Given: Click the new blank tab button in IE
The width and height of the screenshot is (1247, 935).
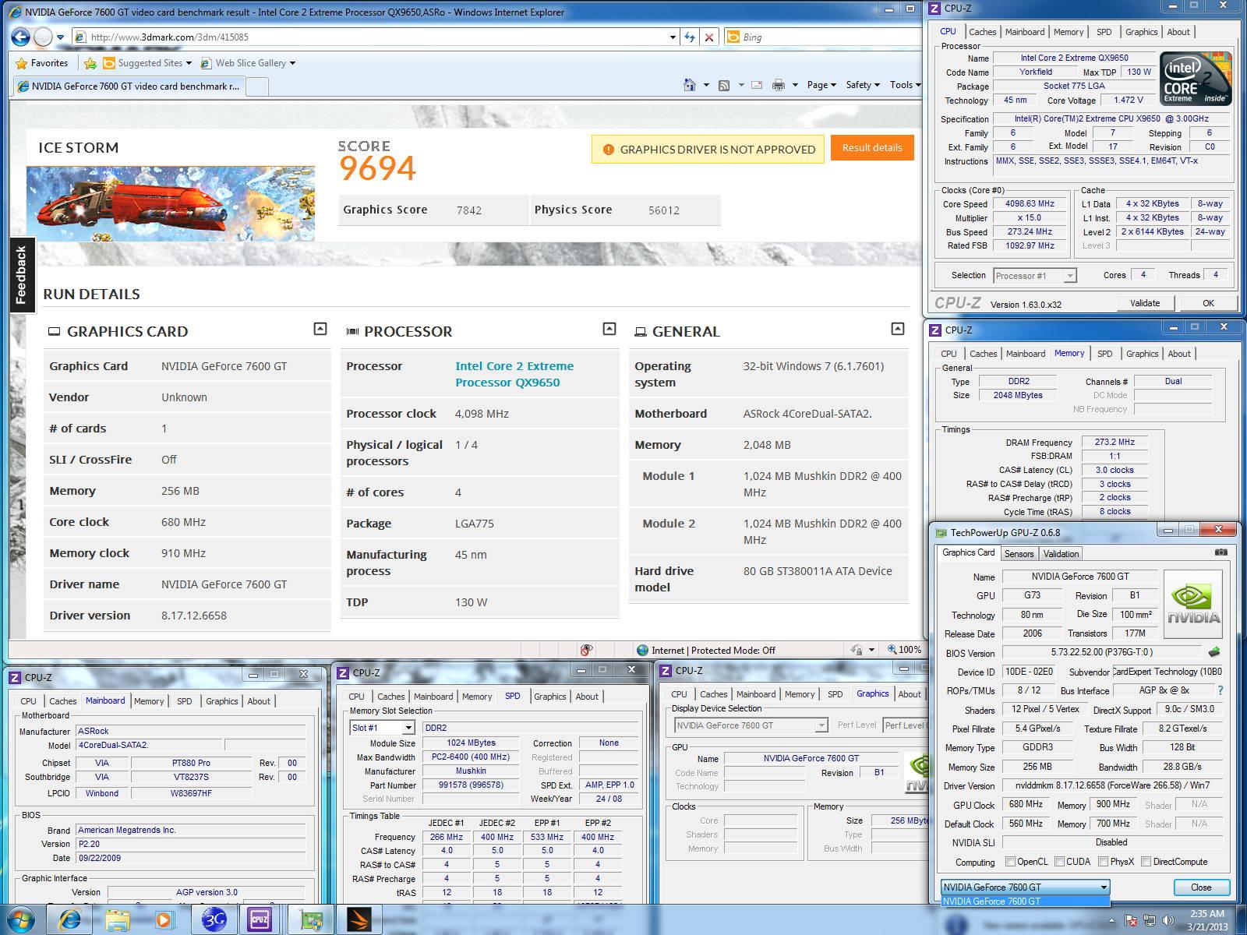Looking at the screenshot, I should pyautogui.click(x=257, y=86).
